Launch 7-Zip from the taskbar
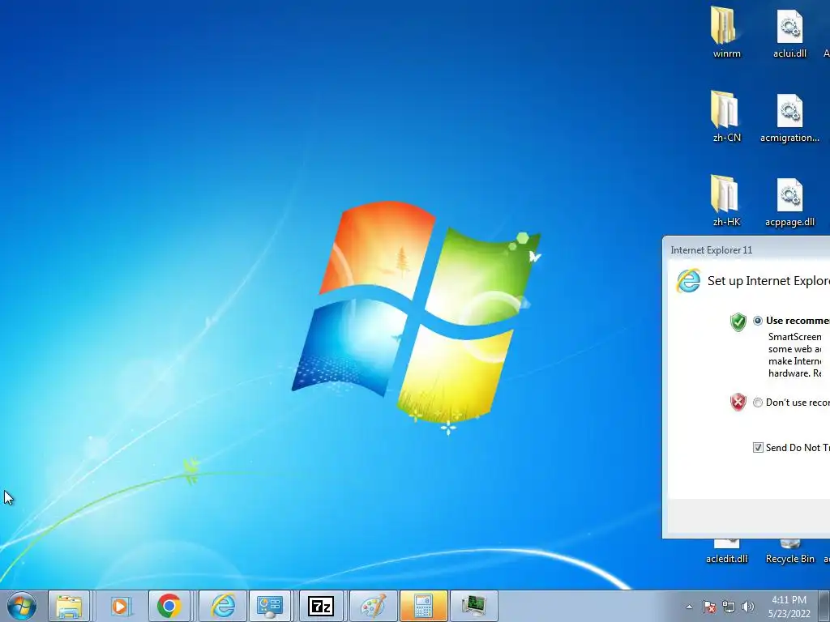The image size is (830, 622). point(321,606)
